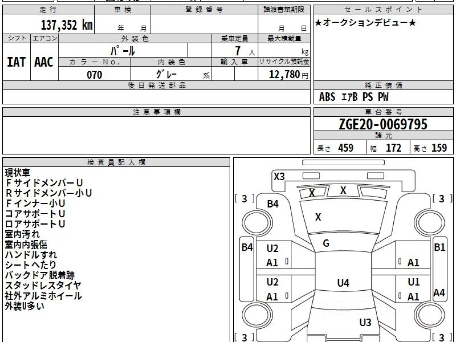456x342 pixels.
Task: Select the 検査員記入欄 header
Action: (116, 162)
